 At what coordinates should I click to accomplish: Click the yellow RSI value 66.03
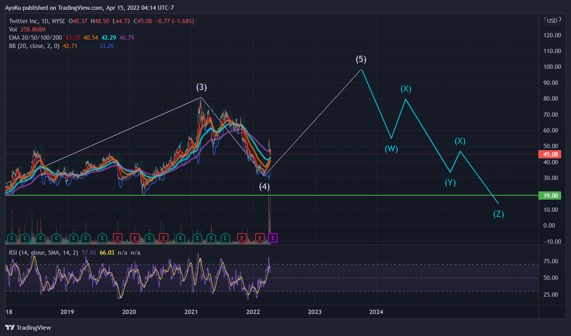pos(107,253)
